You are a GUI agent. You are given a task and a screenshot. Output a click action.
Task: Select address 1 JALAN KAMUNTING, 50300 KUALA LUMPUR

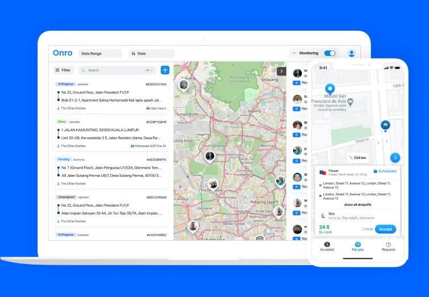(x=100, y=130)
